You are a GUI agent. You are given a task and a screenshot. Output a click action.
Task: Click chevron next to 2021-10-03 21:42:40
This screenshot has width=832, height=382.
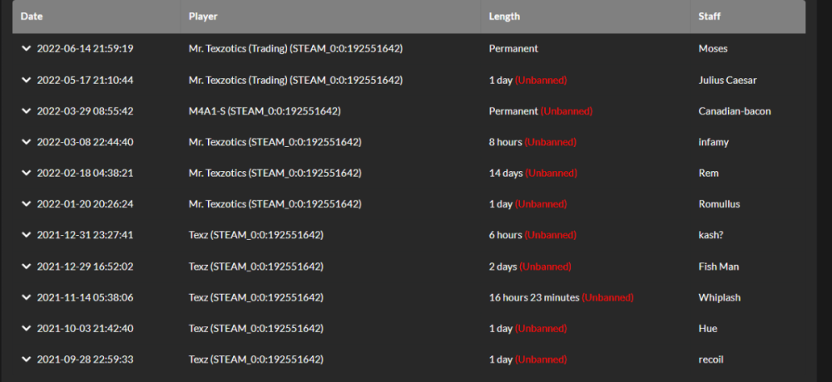[x=27, y=328]
